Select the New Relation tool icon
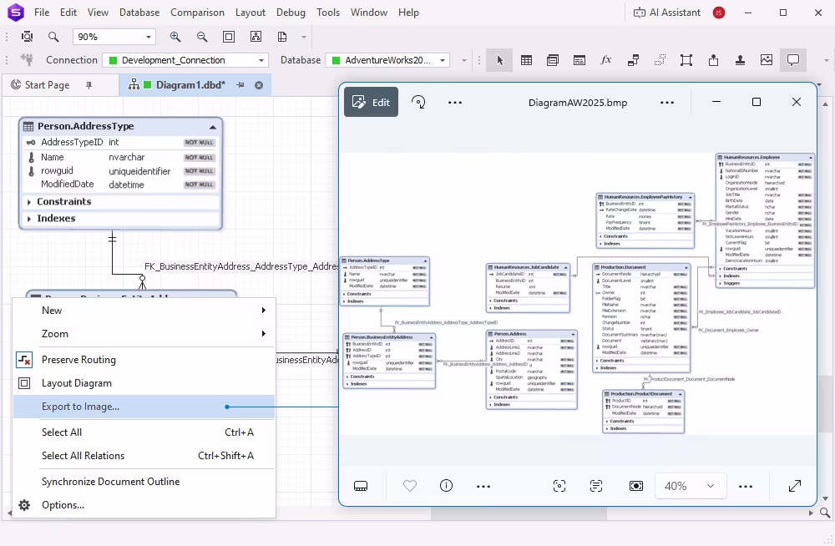This screenshot has width=835, height=546. click(x=633, y=60)
